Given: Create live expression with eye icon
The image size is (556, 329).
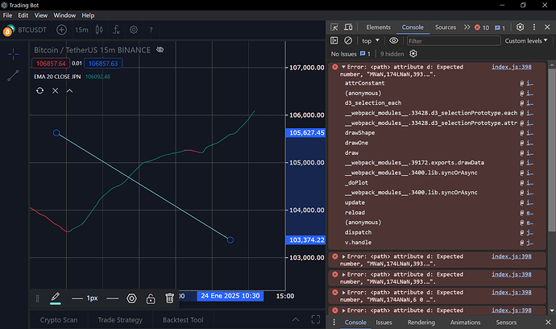Looking at the screenshot, I should click(x=393, y=40).
